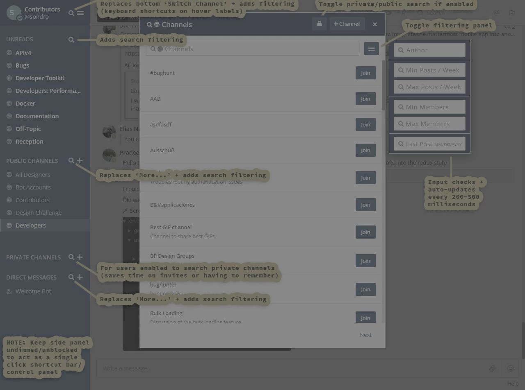Click the Author filter field
Screen dimensions: 525x390
429,50
